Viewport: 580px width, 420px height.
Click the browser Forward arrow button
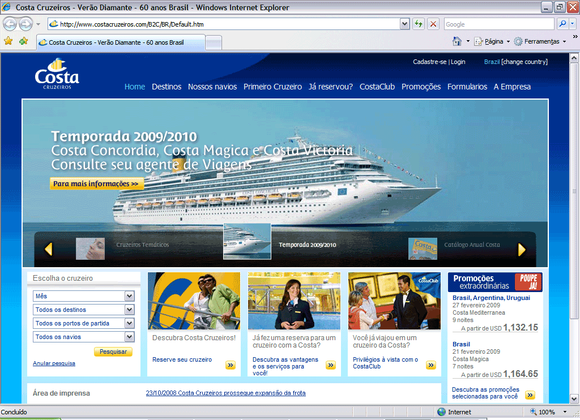click(x=25, y=24)
